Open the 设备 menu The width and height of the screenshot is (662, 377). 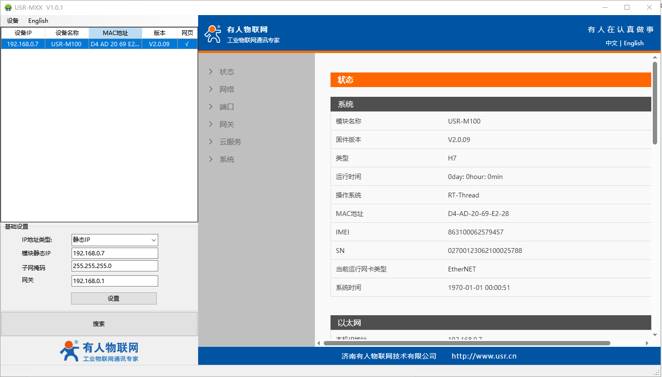[13, 21]
